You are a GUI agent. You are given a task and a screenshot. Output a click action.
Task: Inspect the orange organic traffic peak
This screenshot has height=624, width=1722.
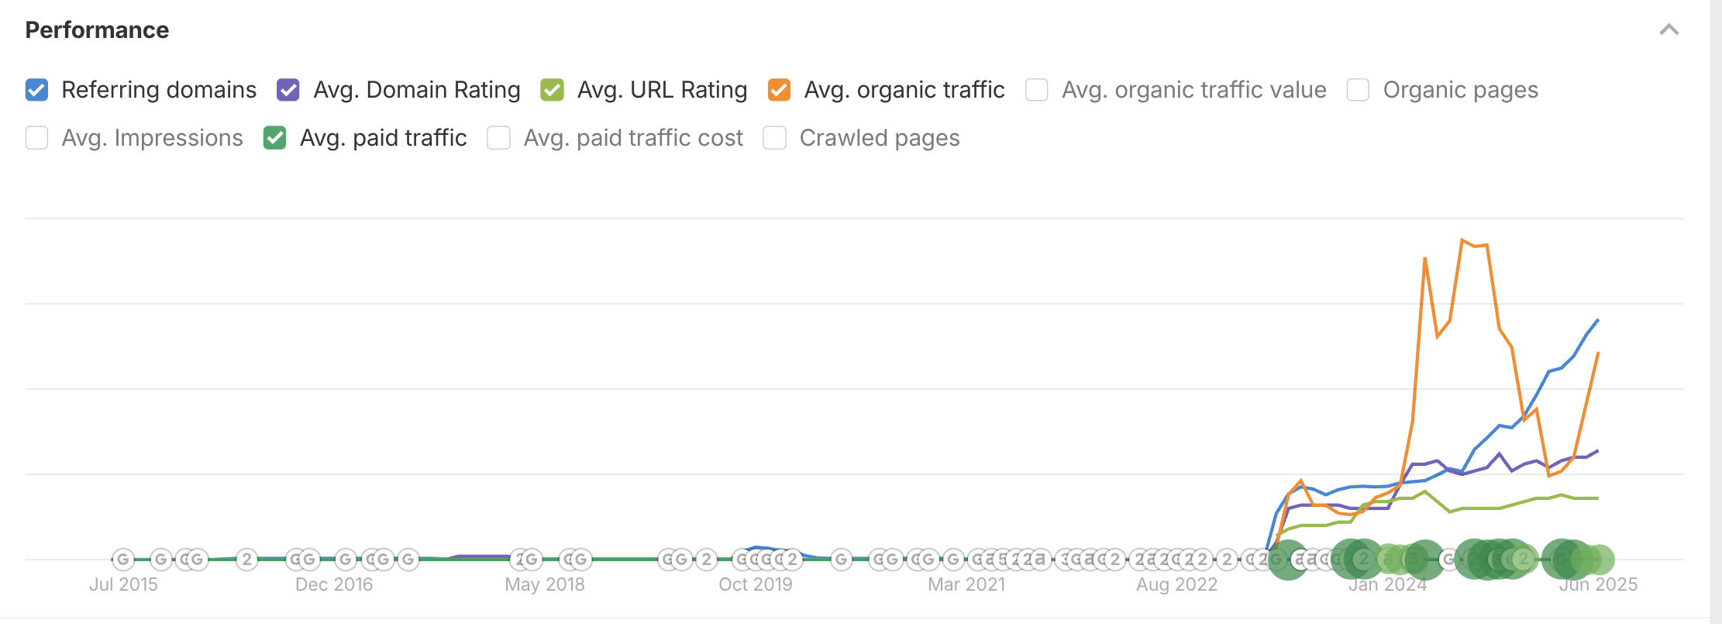tap(1462, 241)
